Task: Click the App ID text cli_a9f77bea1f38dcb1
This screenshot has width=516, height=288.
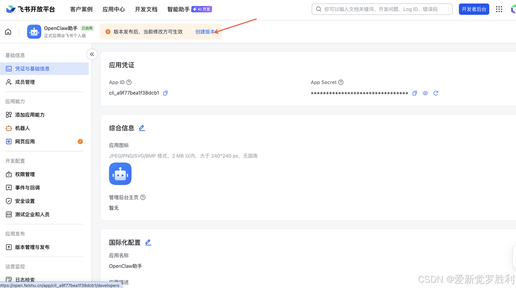Action: pos(134,93)
